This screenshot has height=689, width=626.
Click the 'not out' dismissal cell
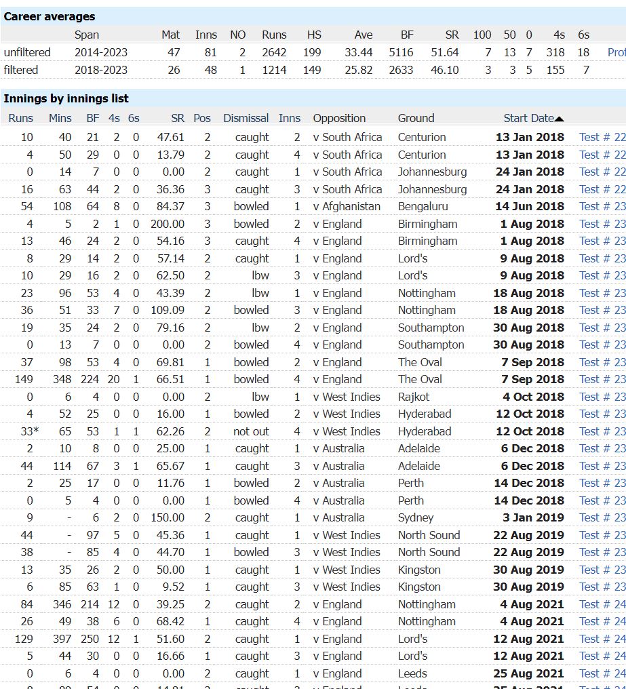[x=251, y=431]
